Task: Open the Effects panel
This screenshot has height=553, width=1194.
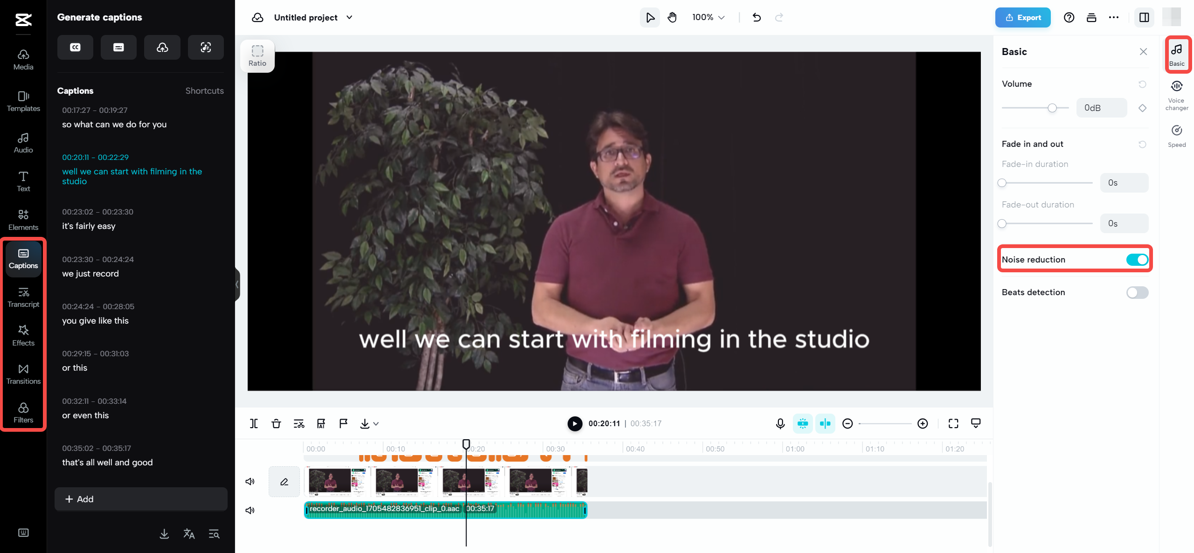Action: tap(23, 335)
